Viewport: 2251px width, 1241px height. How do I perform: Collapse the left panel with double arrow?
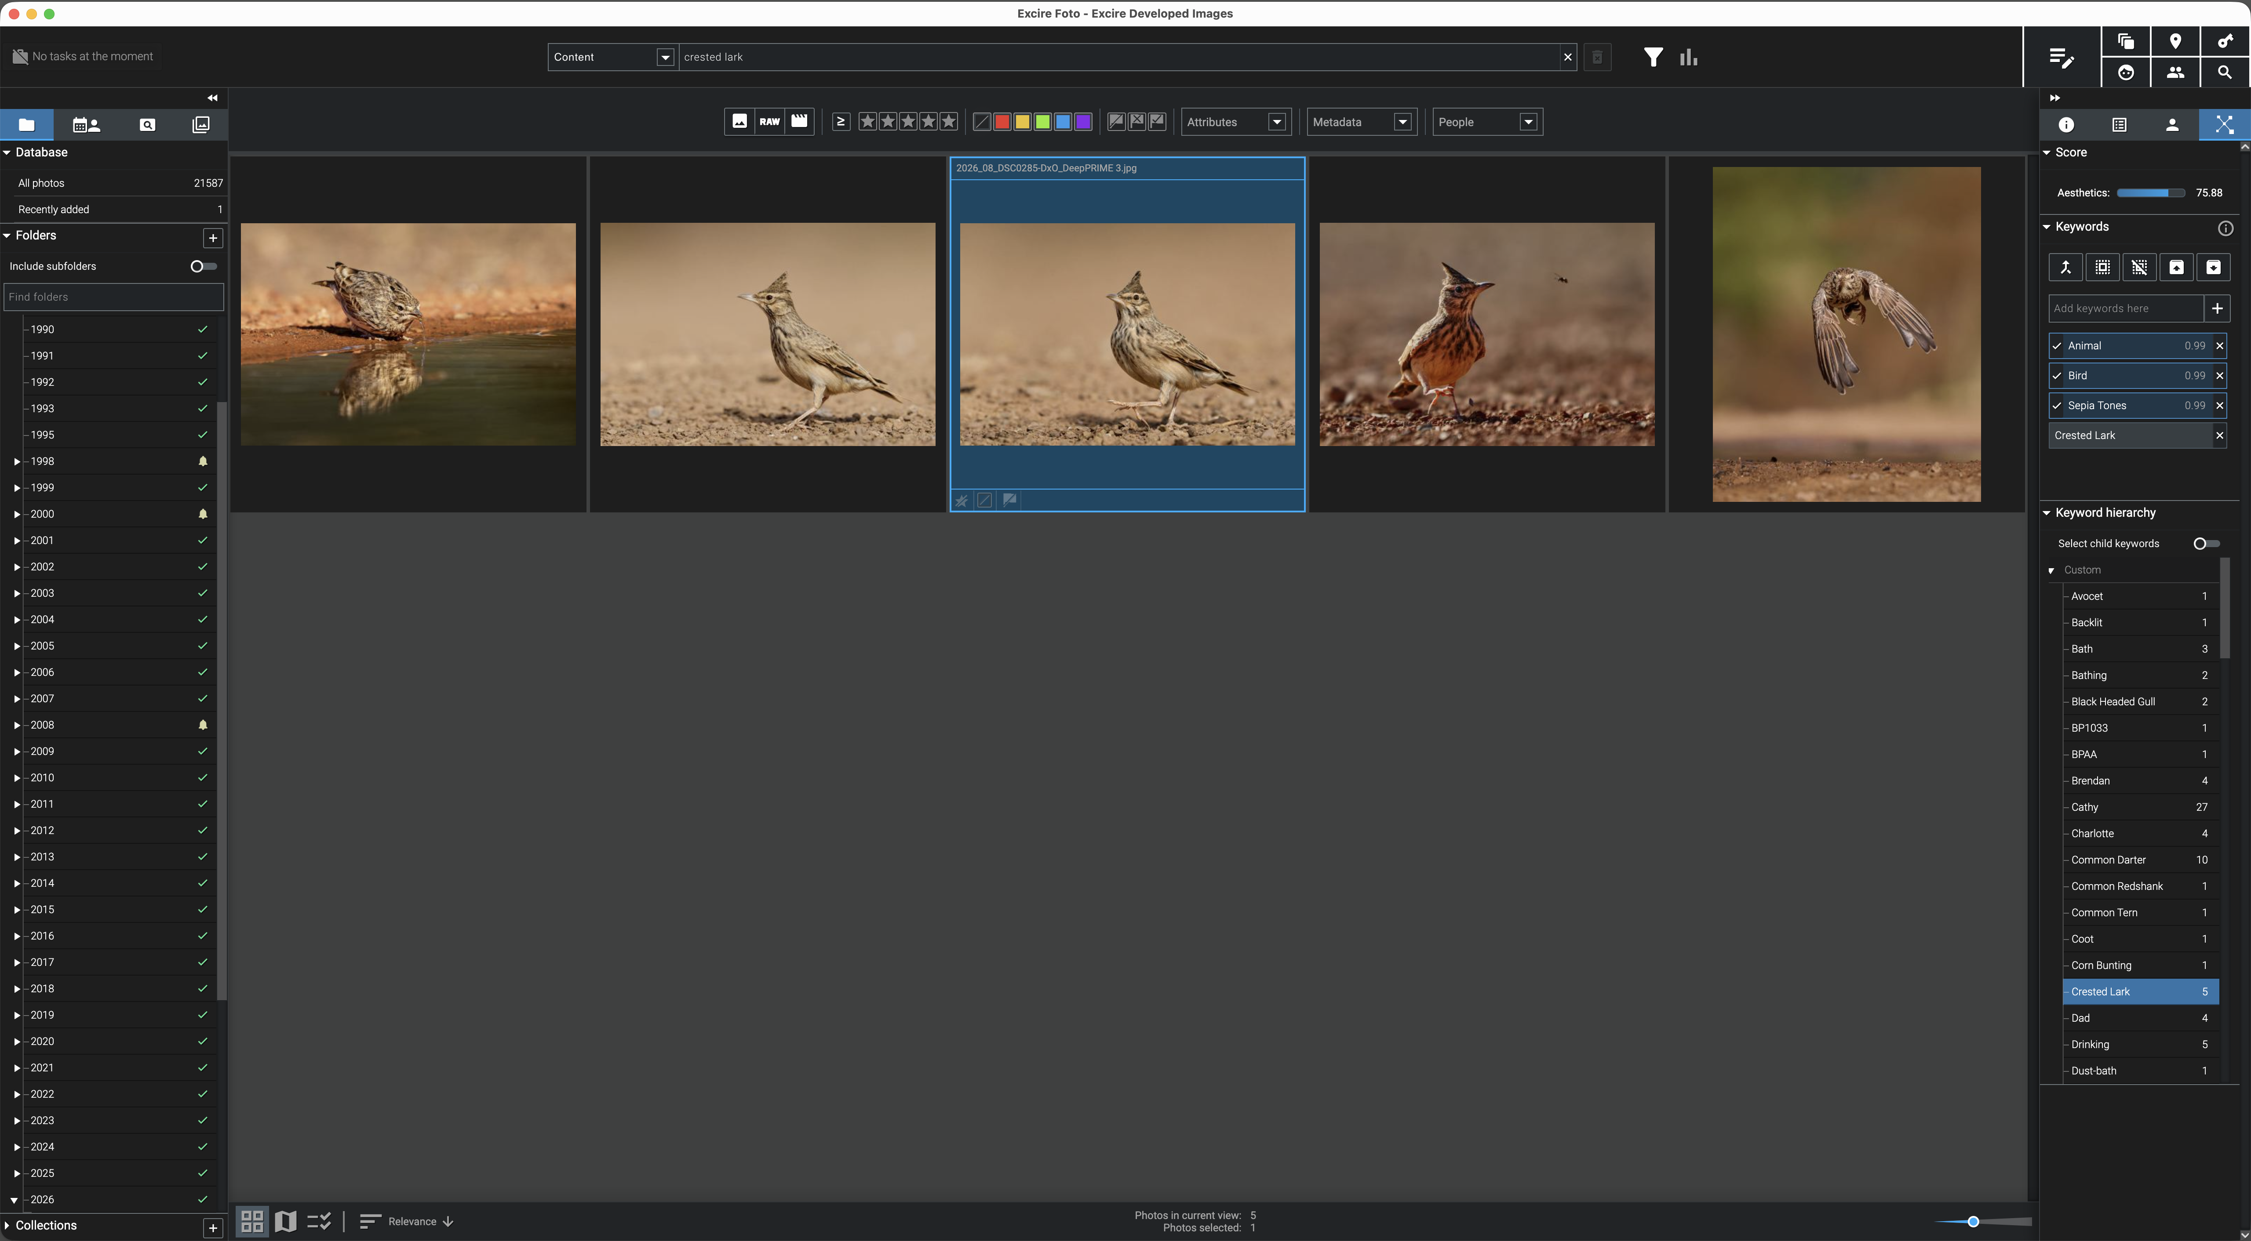(x=212, y=98)
